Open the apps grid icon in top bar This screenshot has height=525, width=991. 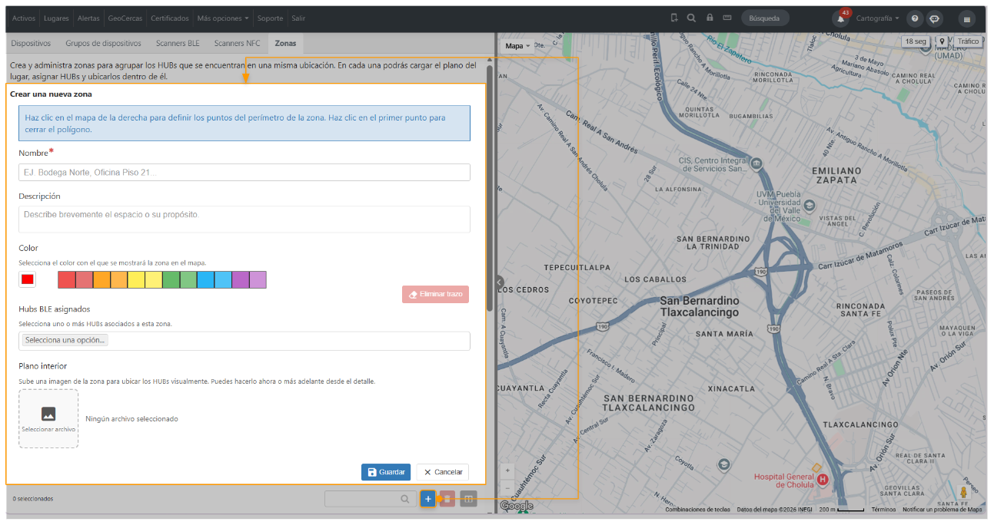967,18
